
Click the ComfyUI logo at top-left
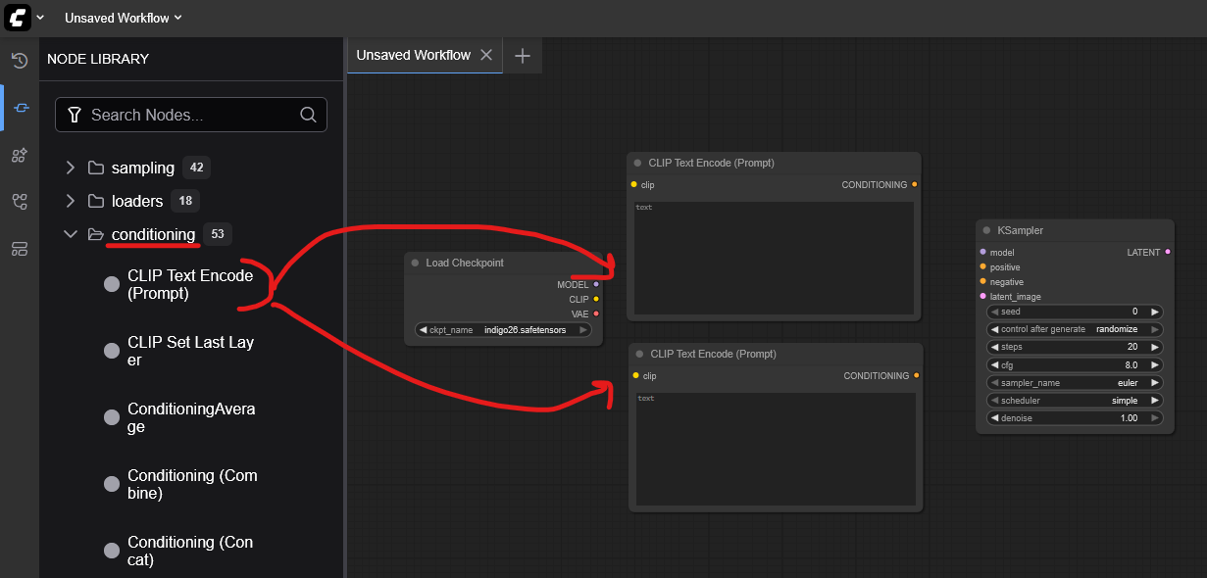click(18, 18)
